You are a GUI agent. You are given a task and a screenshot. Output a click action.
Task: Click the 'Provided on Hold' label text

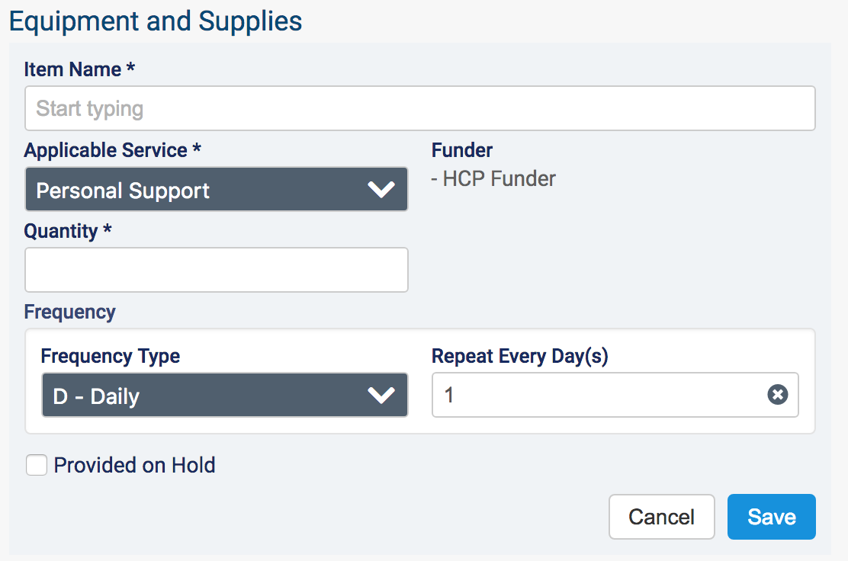134,465
